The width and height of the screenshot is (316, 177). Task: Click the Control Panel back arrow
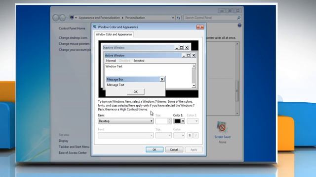point(56,18)
